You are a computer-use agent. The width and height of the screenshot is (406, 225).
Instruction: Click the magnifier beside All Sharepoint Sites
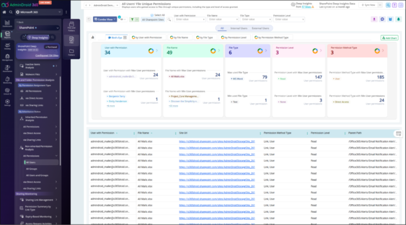169,19
